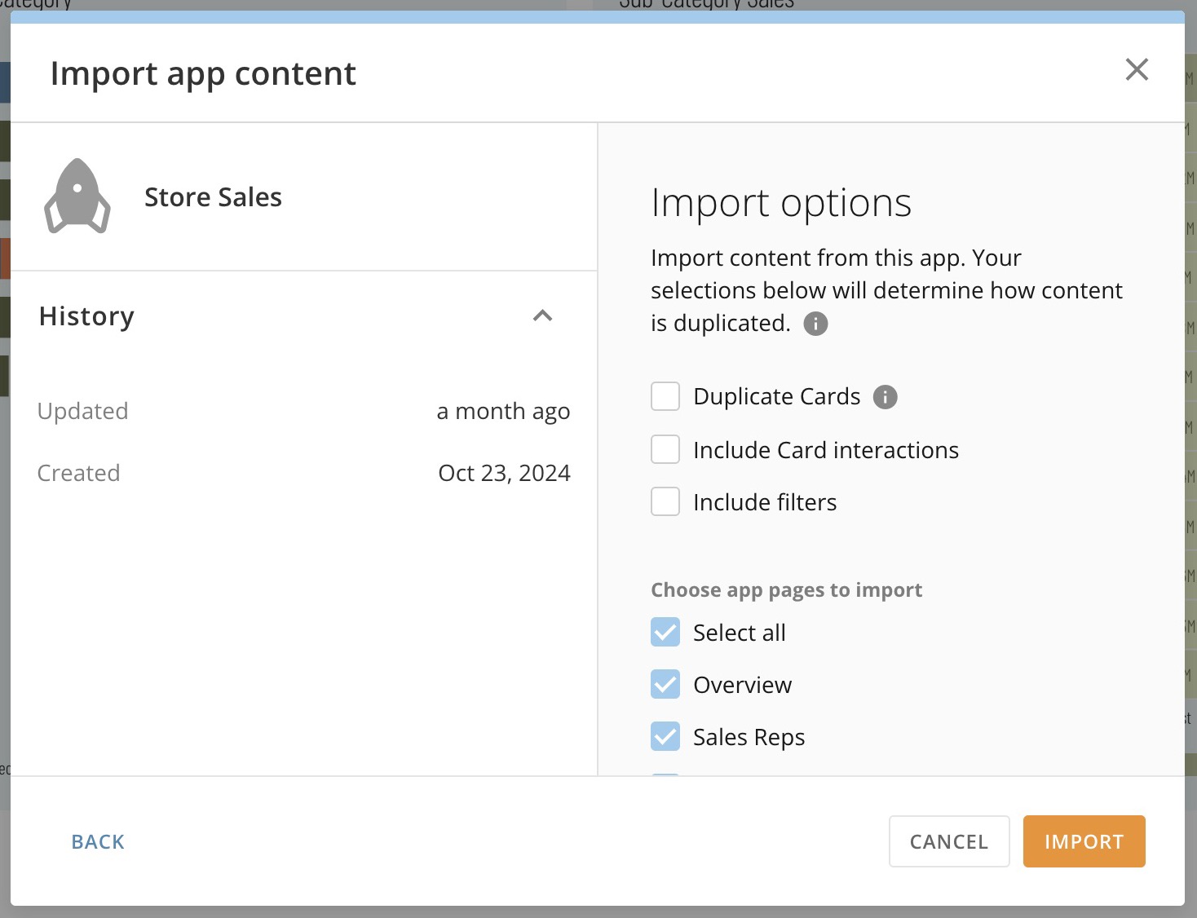Cancel the import with CANCEL button
The image size is (1197, 918).
coord(949,841)
